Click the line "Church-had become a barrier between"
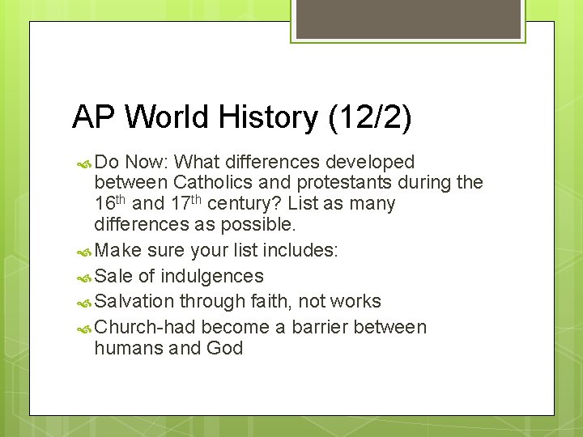 [x=260, y=328]
